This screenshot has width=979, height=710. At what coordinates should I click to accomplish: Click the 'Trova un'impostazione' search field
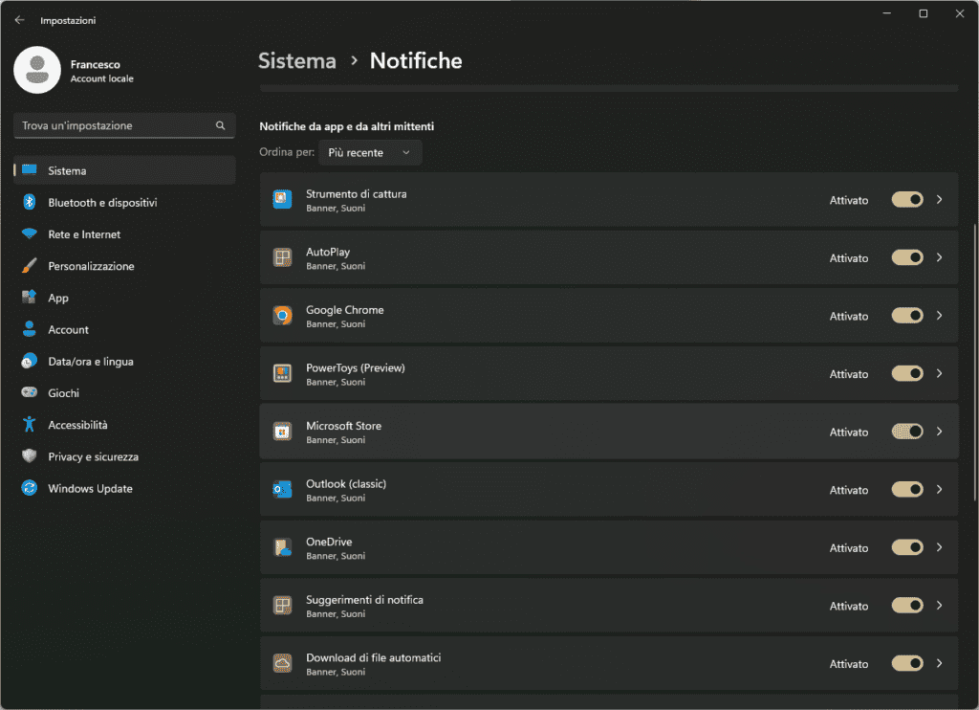(113, 125)
